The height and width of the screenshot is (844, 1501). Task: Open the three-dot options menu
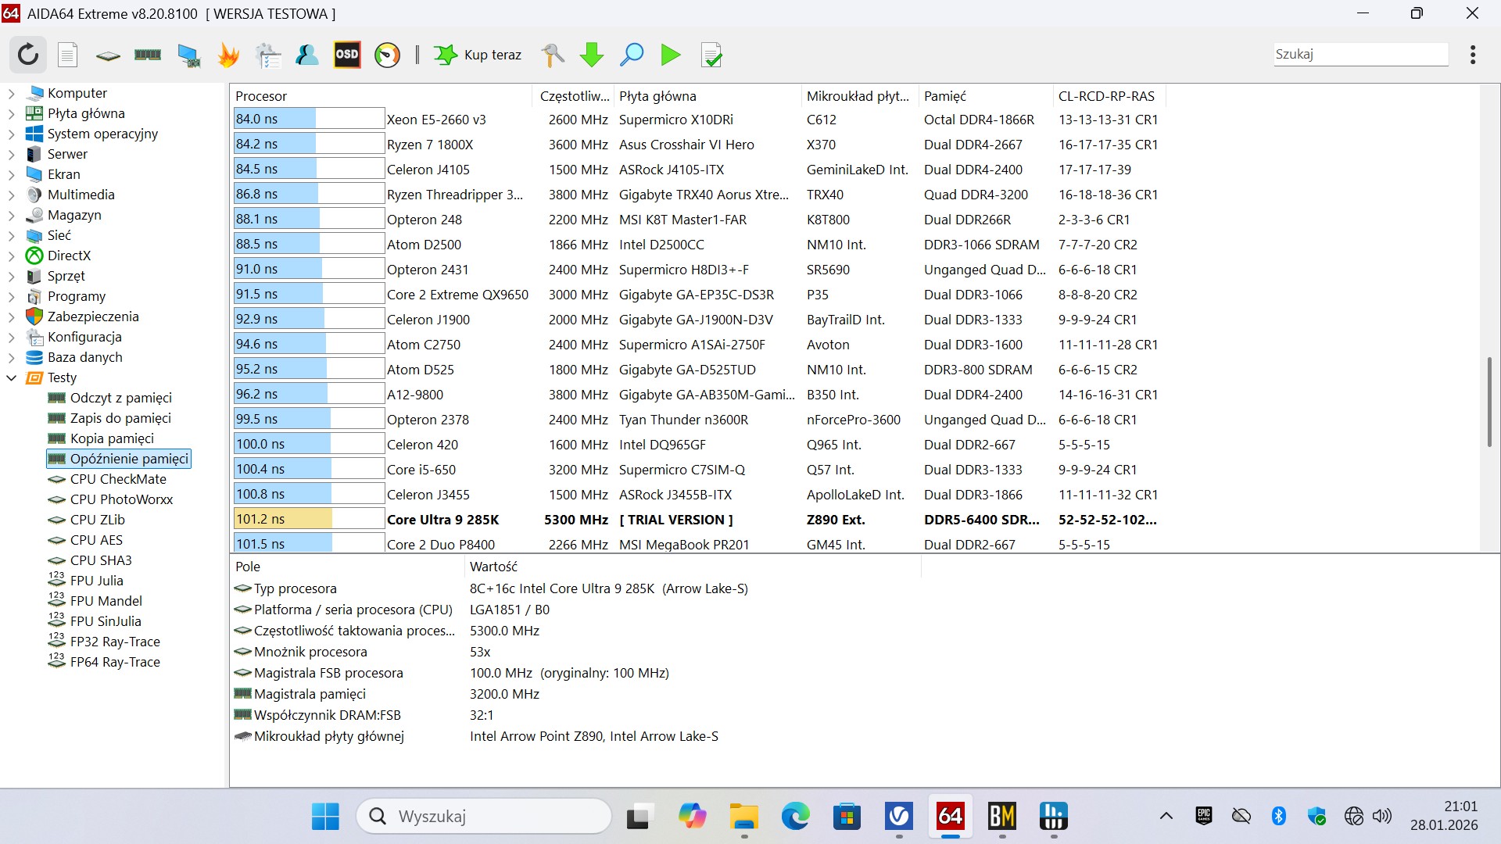[x=1473, y=55]
